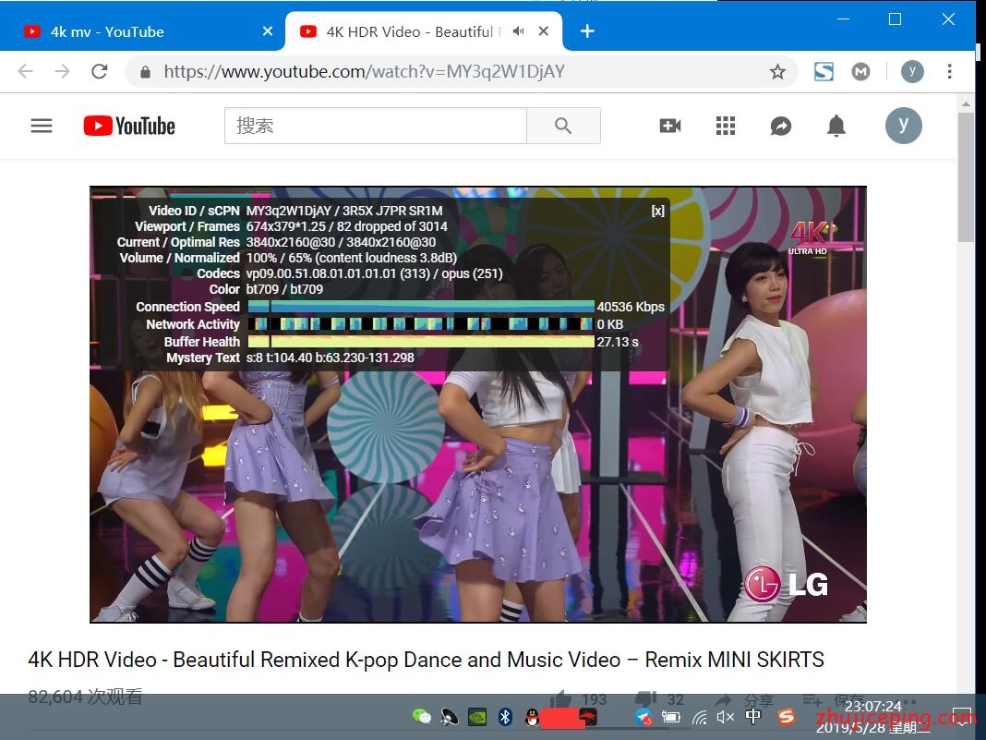
Task: Open the YouTube guide hamburger menu
Action: click(x=42, y=126)
